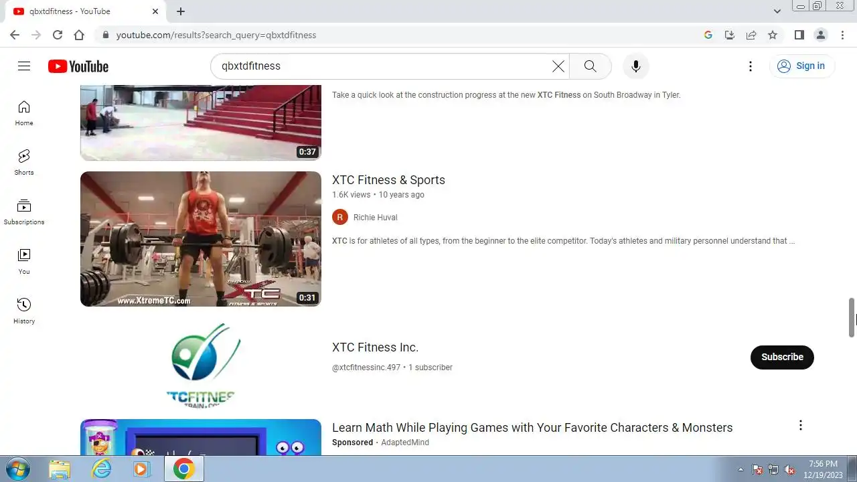Select the qbxtdfitness - YouTube tab
Viewport: 857px width, 482px height.
(x=84, y=11)
